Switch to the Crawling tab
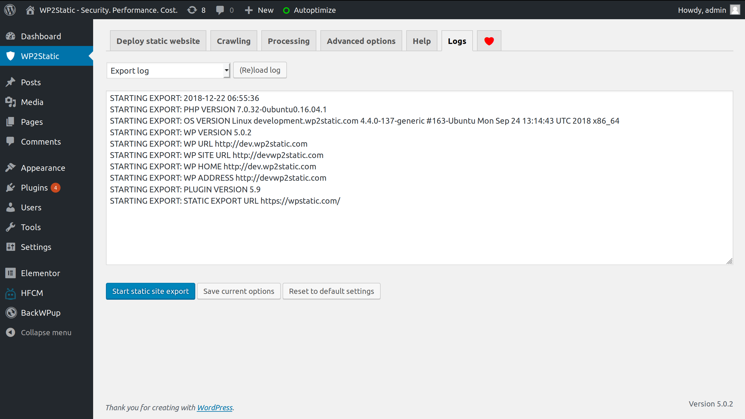Screen dimensions: 745x419 point(233,41)
